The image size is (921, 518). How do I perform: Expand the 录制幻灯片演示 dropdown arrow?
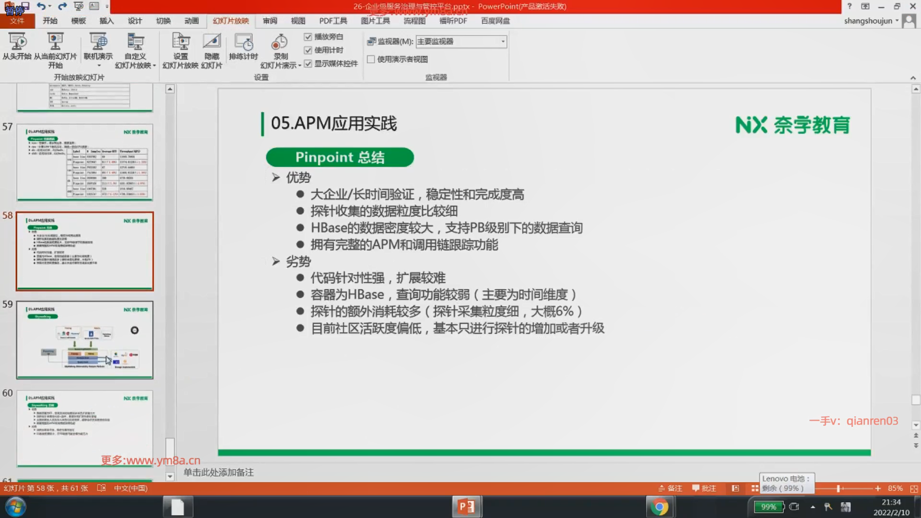(x=300, y=66)
